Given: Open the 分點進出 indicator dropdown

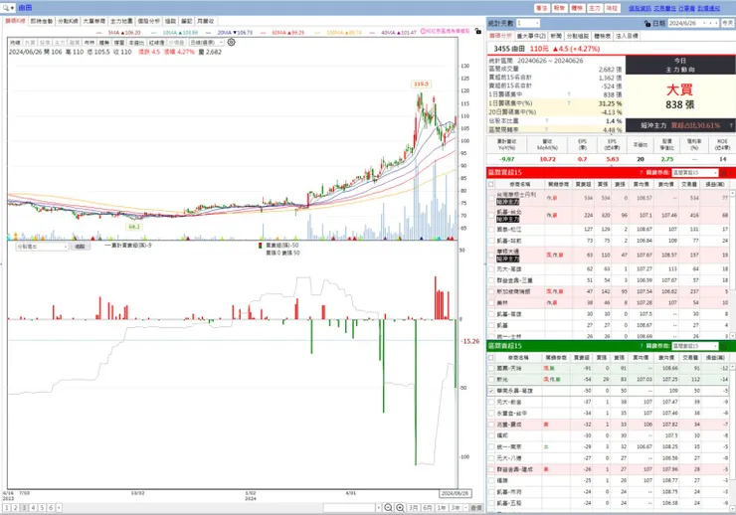Looking at the screenshot, I should pyautogui.click(x=42, y=247).
